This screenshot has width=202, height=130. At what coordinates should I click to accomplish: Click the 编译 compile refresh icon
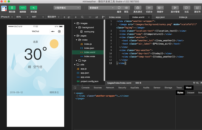[119, 8]
